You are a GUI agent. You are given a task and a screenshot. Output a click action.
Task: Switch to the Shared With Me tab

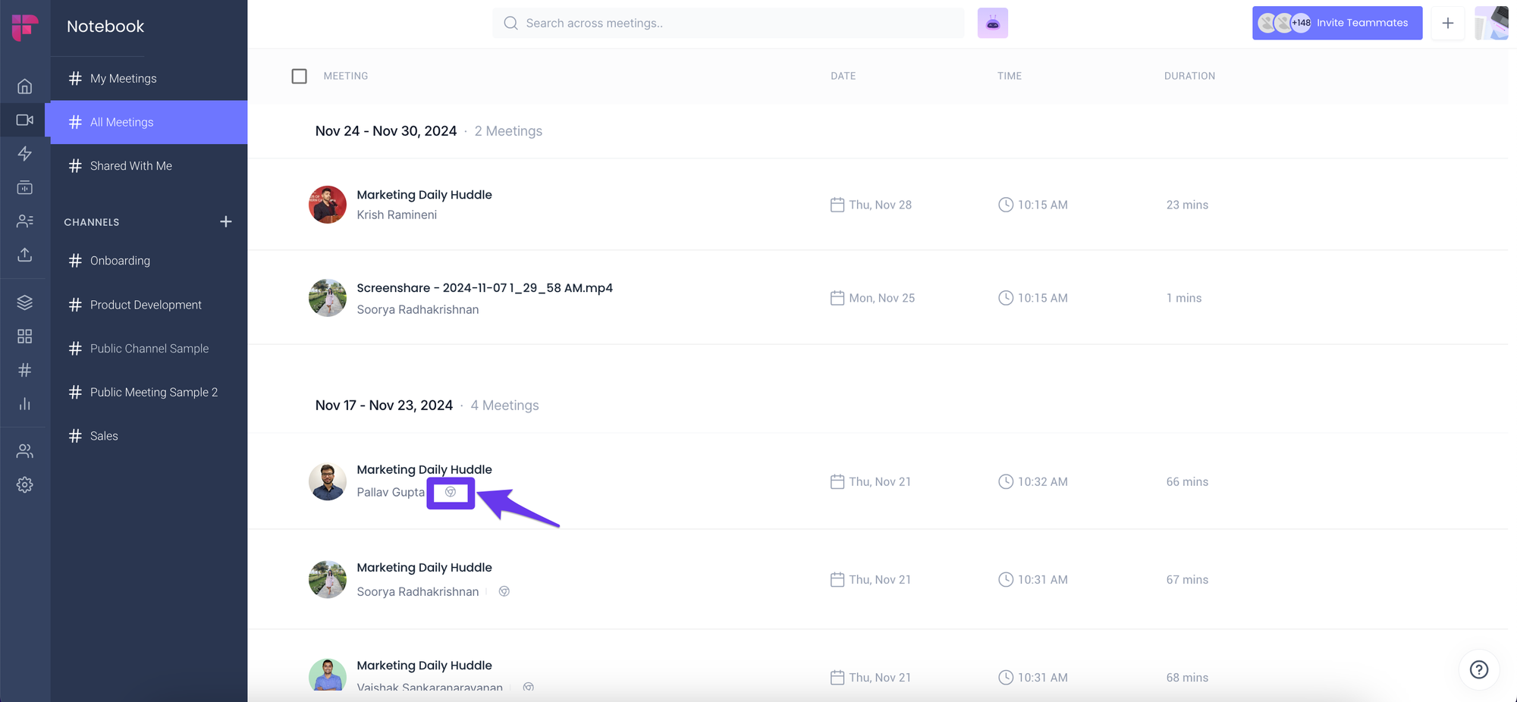click(130, 165)
